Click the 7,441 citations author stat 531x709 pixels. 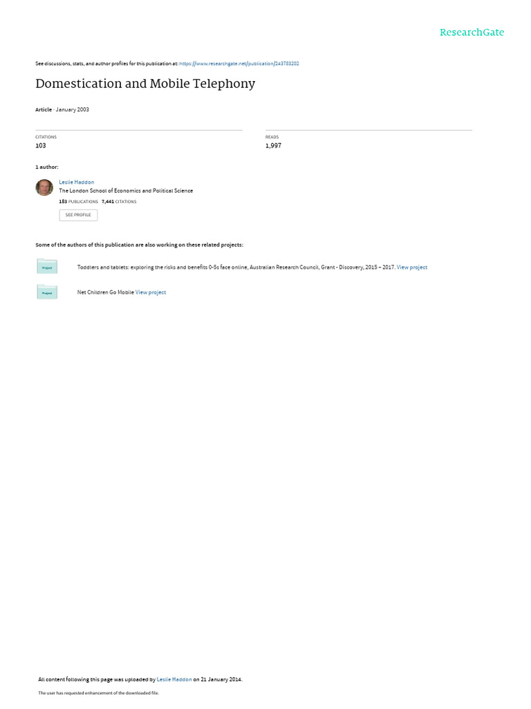[119, 201]
